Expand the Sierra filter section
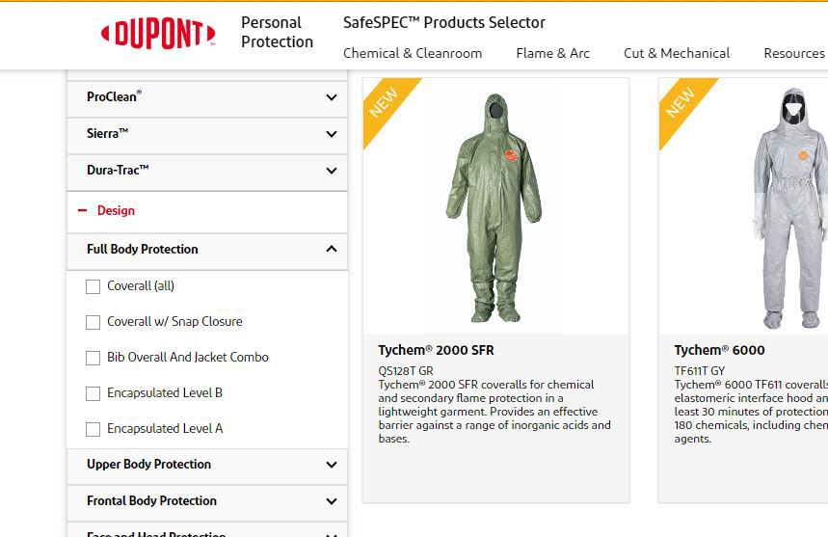 (332, 134)
